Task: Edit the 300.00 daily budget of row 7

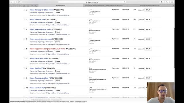Action: [x=148, y=58]
